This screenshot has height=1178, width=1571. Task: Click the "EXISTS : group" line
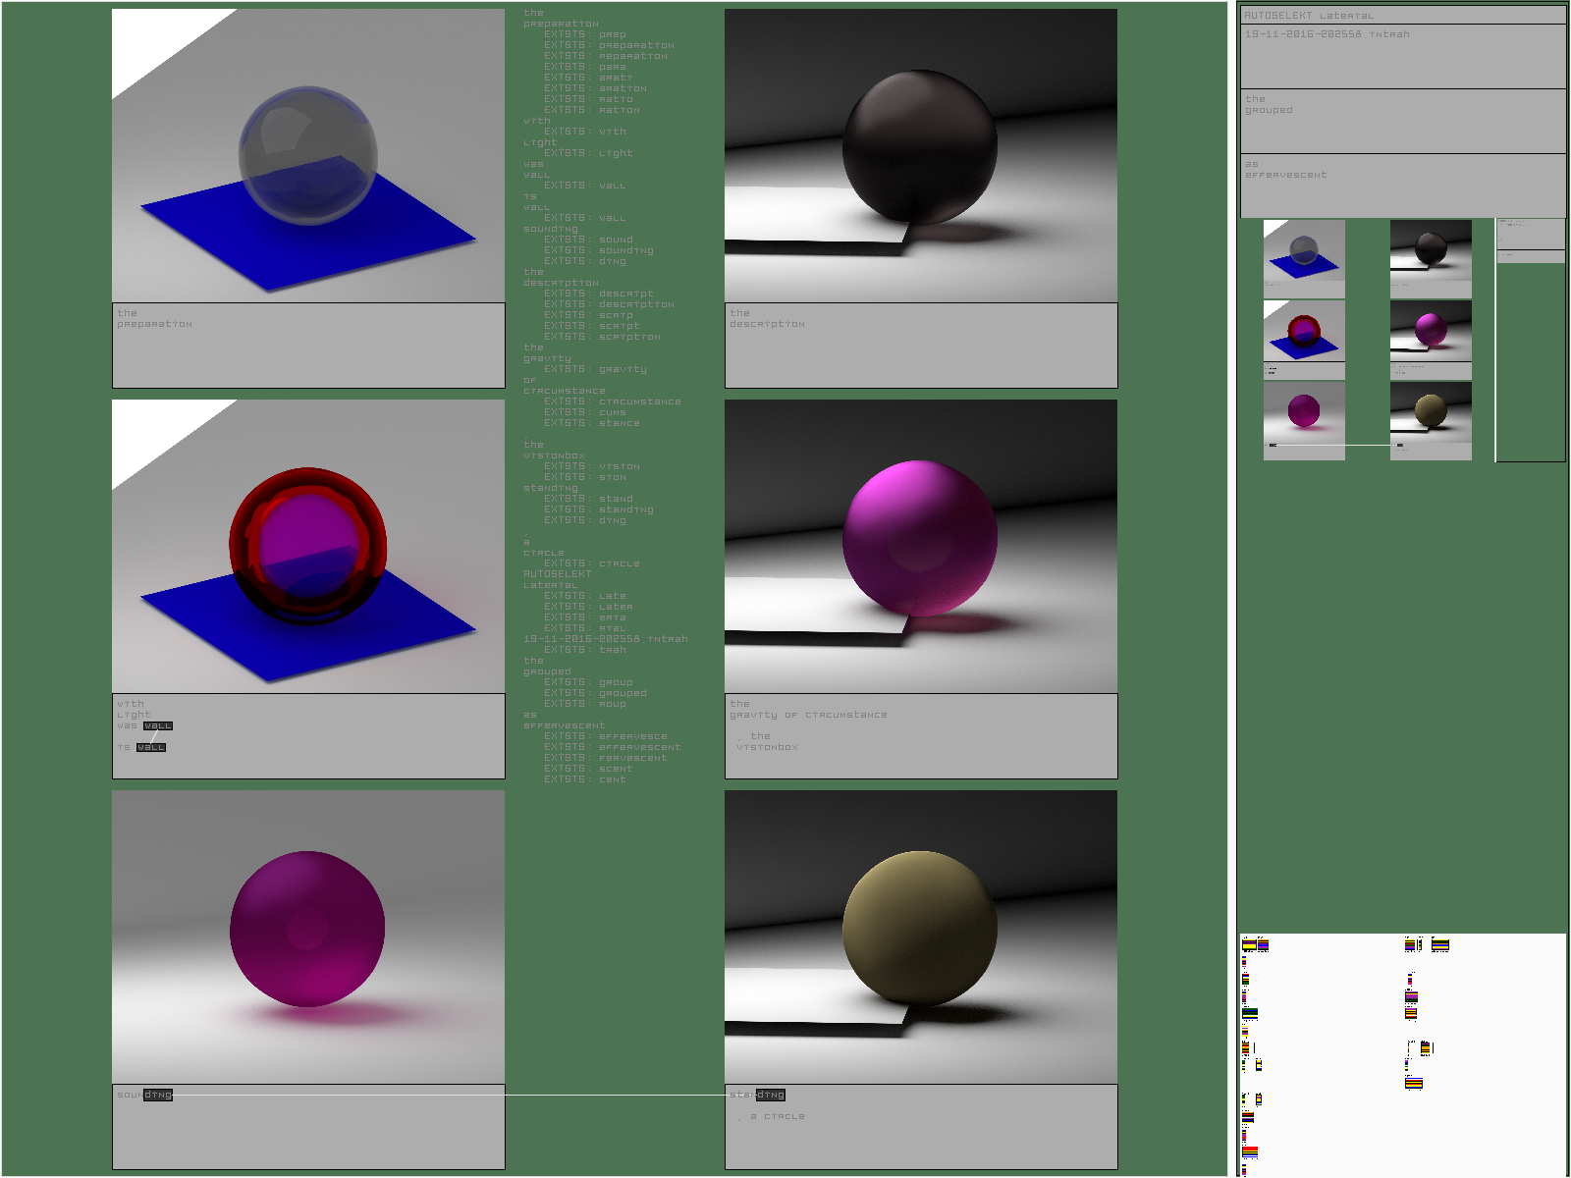pyautogui.click(x=588, y=682)
